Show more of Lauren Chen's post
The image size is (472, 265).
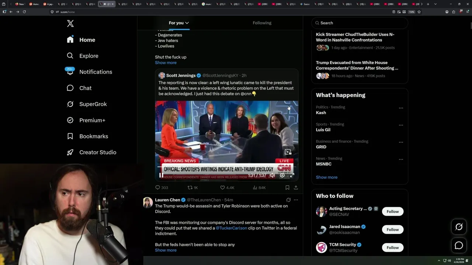click(x=166, y=250)
